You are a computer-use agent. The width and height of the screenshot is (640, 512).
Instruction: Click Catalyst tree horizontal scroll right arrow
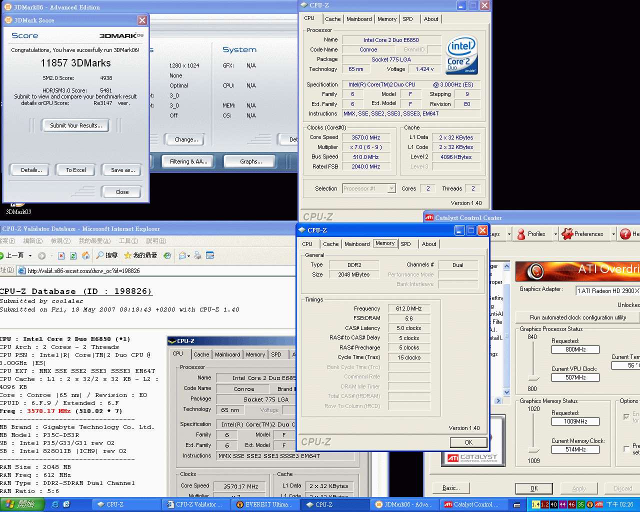pyautogui.click(x=497, y=400)
